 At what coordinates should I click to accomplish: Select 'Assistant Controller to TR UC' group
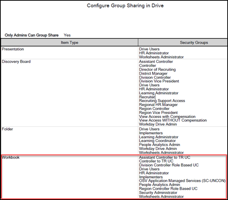coord(164,157)
